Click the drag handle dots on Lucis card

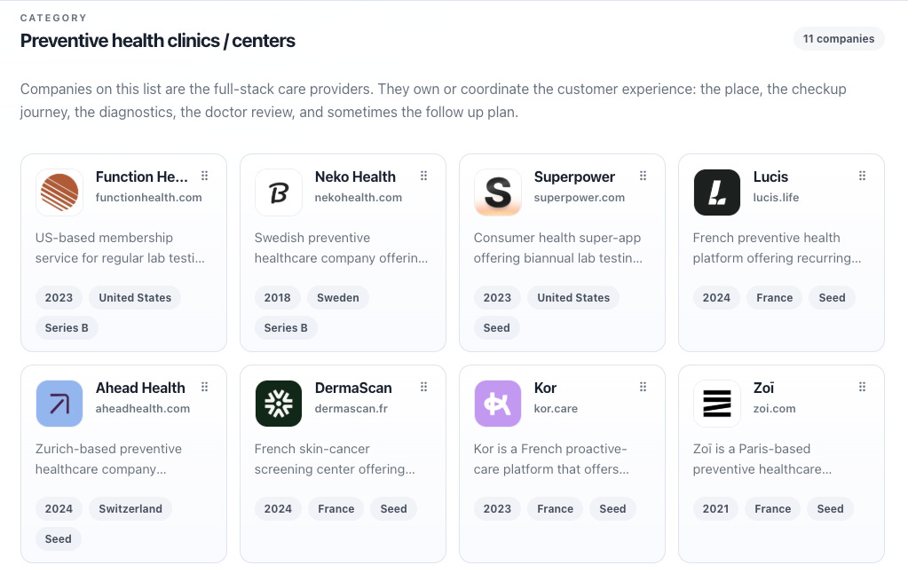862,176
